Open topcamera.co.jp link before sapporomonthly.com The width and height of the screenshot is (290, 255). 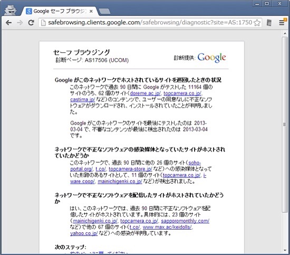[x=139, y=221]
